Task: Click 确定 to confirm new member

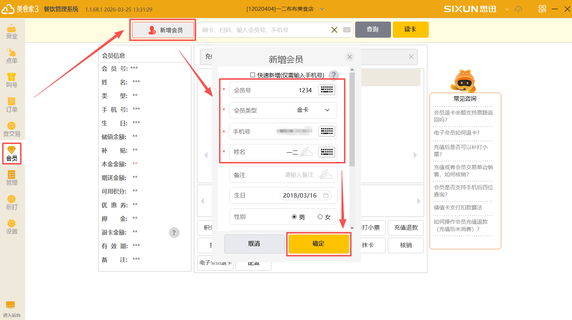Action: click(318, 244)
